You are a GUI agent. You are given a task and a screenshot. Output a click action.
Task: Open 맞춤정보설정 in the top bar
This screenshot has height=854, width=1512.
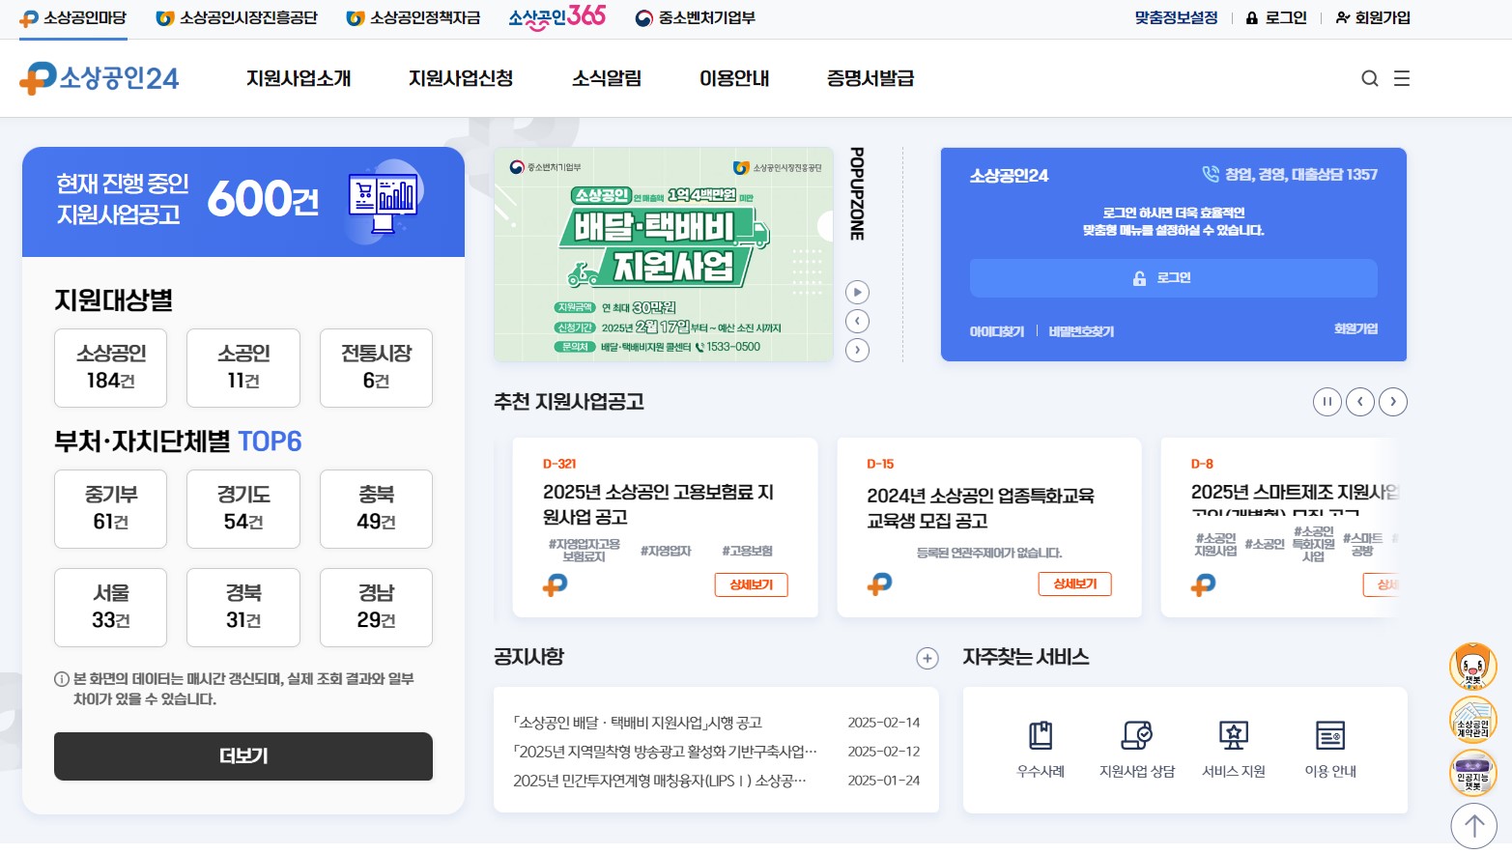pos(1176,17)
